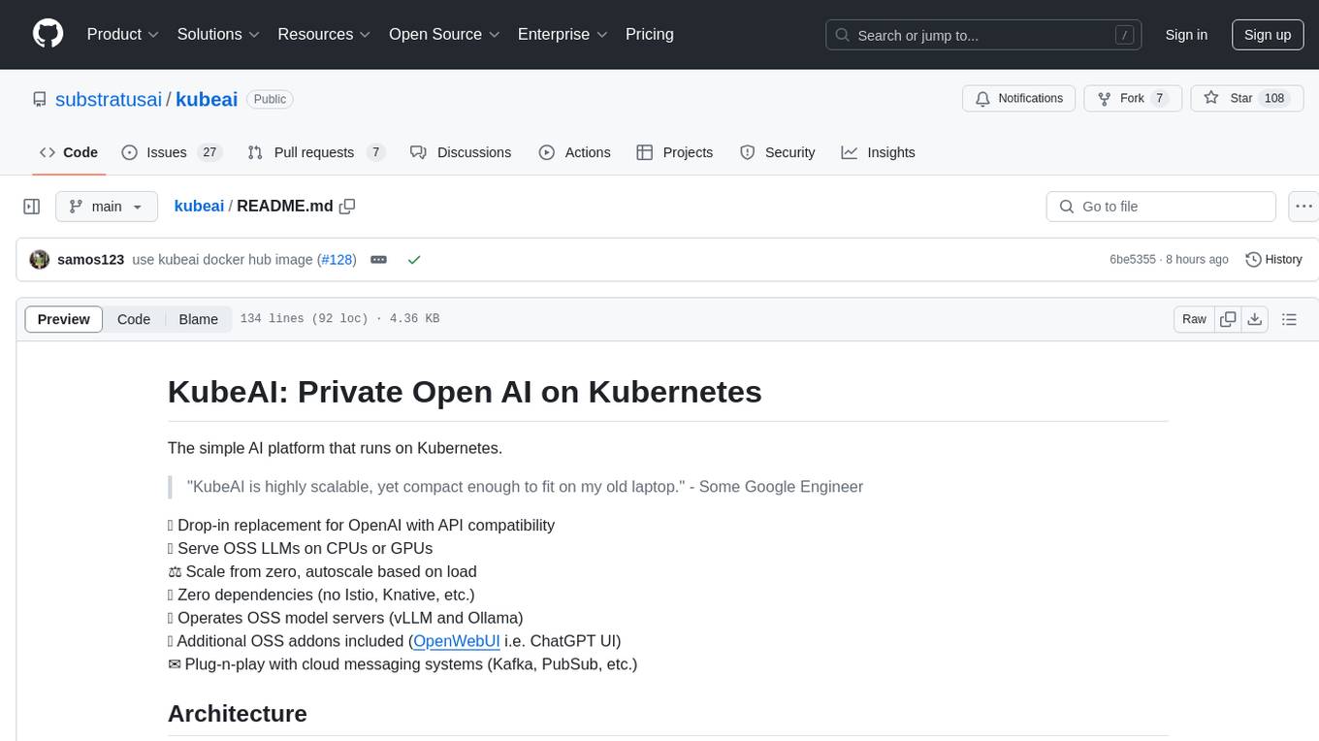Open pull request #128 link
This screenshot has width=1319, height=741.
click(x=337, y=260)
